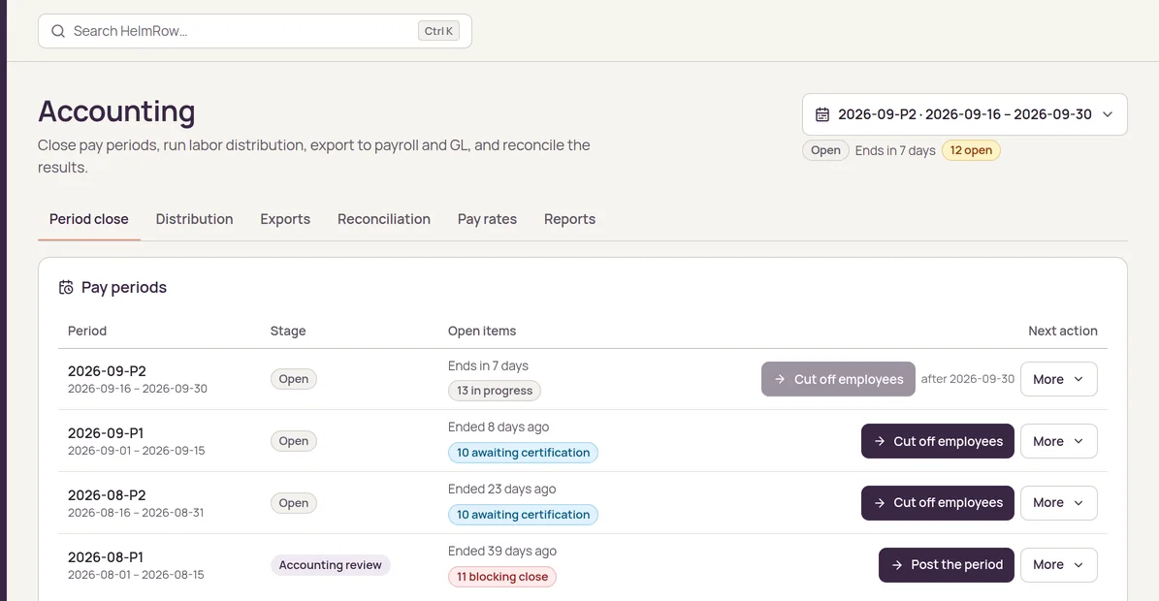1159x601 pixels.
Task: Click the Stage column header
Action: click(288, 331)
